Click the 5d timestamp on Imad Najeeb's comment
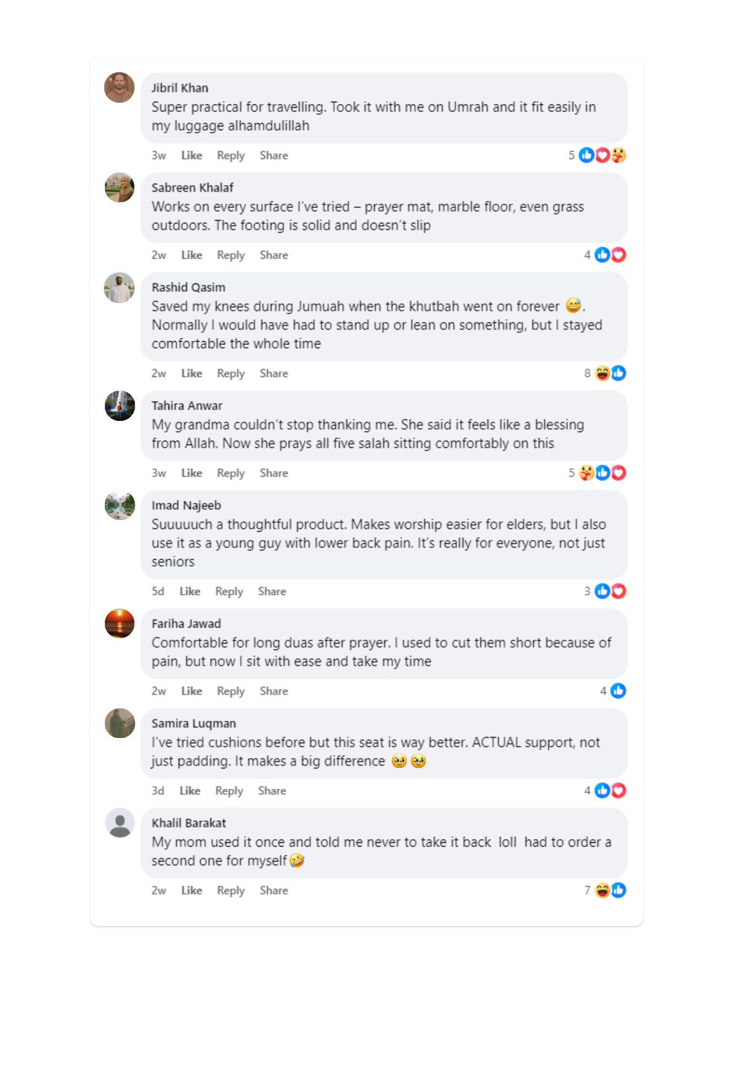 157,591
